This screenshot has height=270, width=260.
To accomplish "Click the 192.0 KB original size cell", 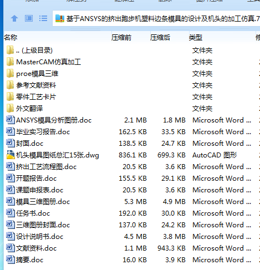I will pos(132,213).
